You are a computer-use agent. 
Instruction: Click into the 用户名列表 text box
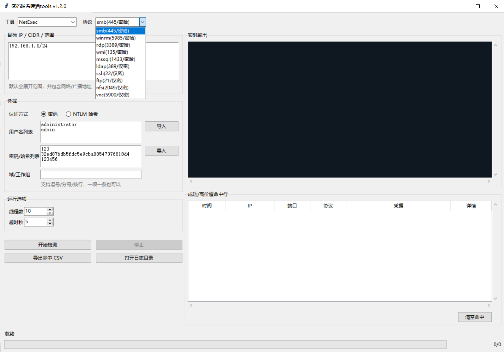[x=91, y=132]
